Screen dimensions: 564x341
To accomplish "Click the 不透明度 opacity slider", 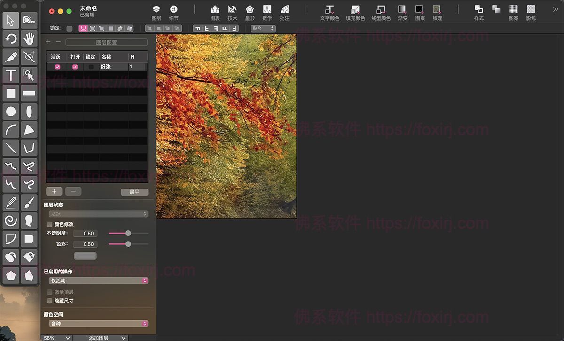I will (128, 233).
